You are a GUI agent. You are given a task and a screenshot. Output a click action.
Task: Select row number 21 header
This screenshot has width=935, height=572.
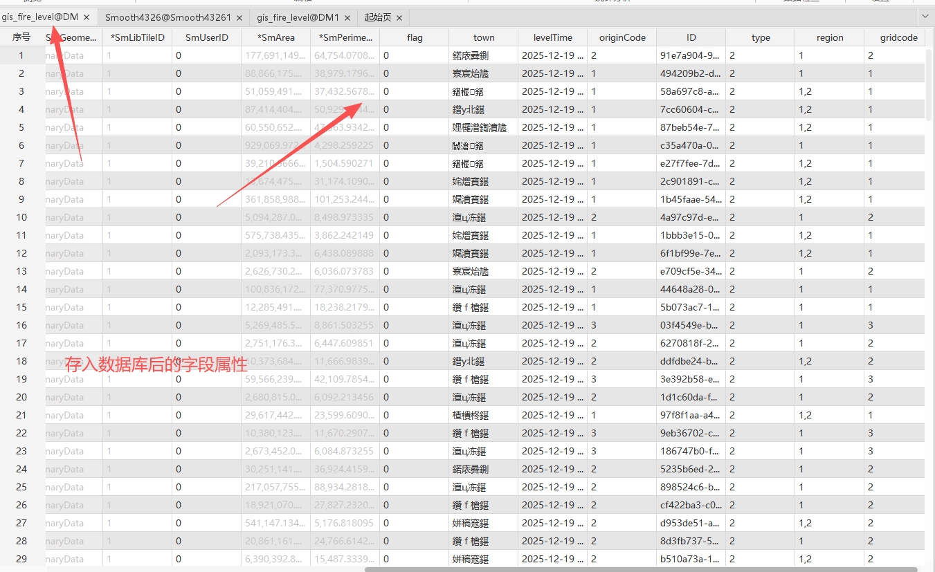coord(21,415)
